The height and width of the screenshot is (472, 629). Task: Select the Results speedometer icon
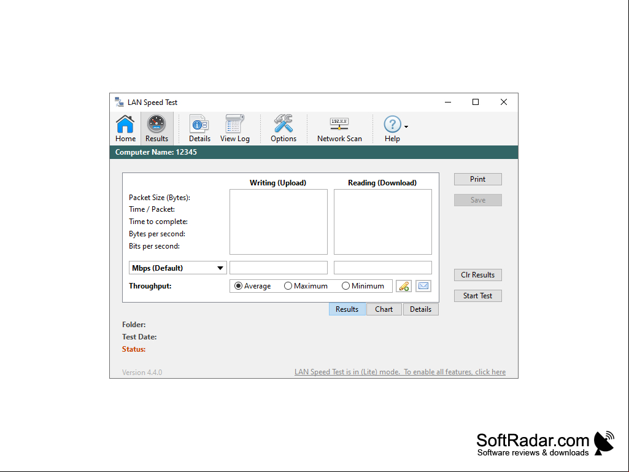156,128
